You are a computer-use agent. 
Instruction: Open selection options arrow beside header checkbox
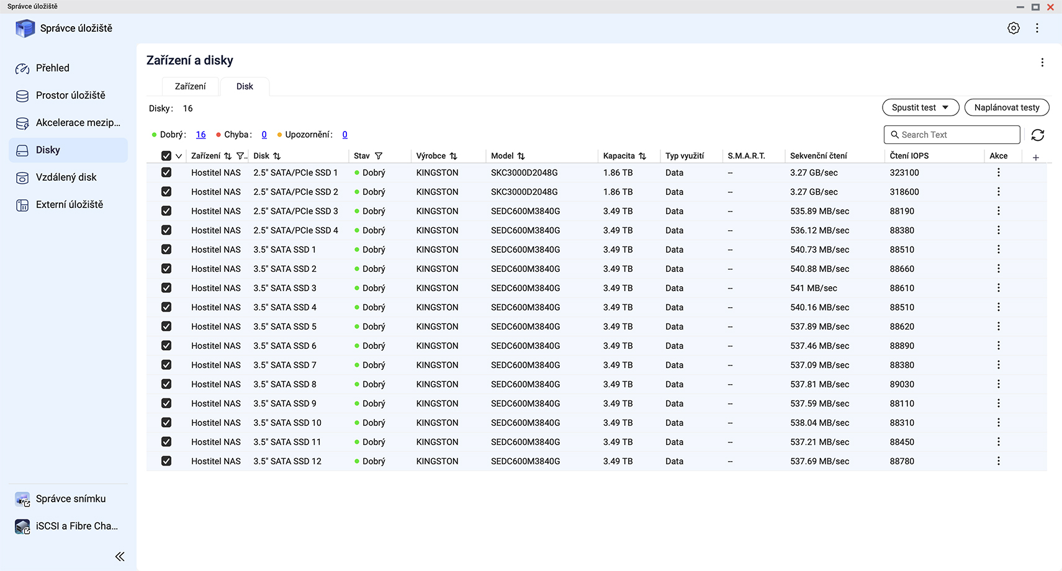click(179, 156)
